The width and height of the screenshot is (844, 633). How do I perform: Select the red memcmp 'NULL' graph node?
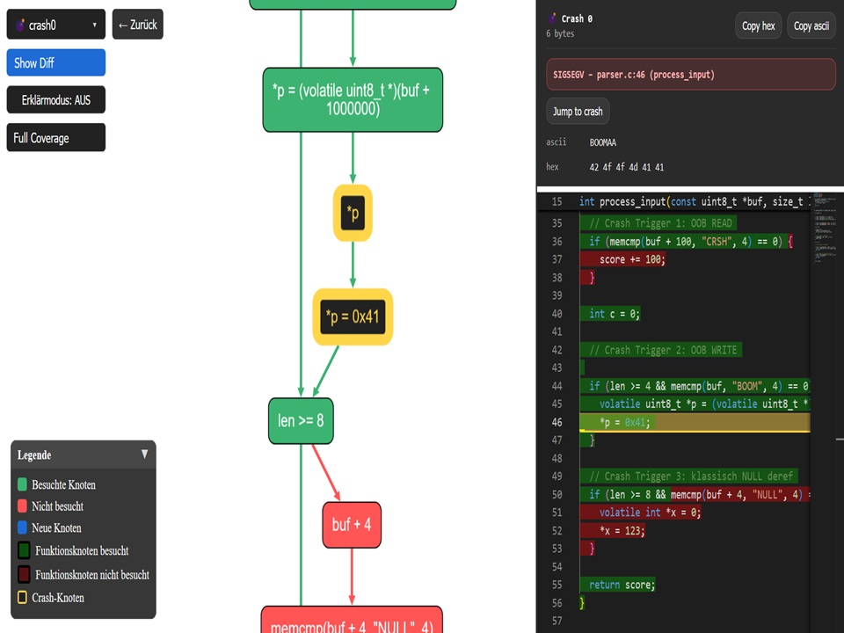tap(352, 620)
